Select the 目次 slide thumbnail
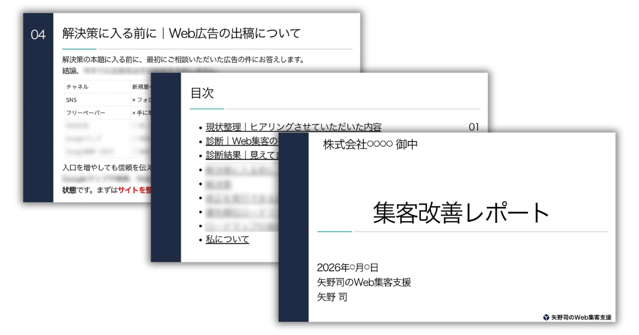639x335 pixels. tap(319, 167)
